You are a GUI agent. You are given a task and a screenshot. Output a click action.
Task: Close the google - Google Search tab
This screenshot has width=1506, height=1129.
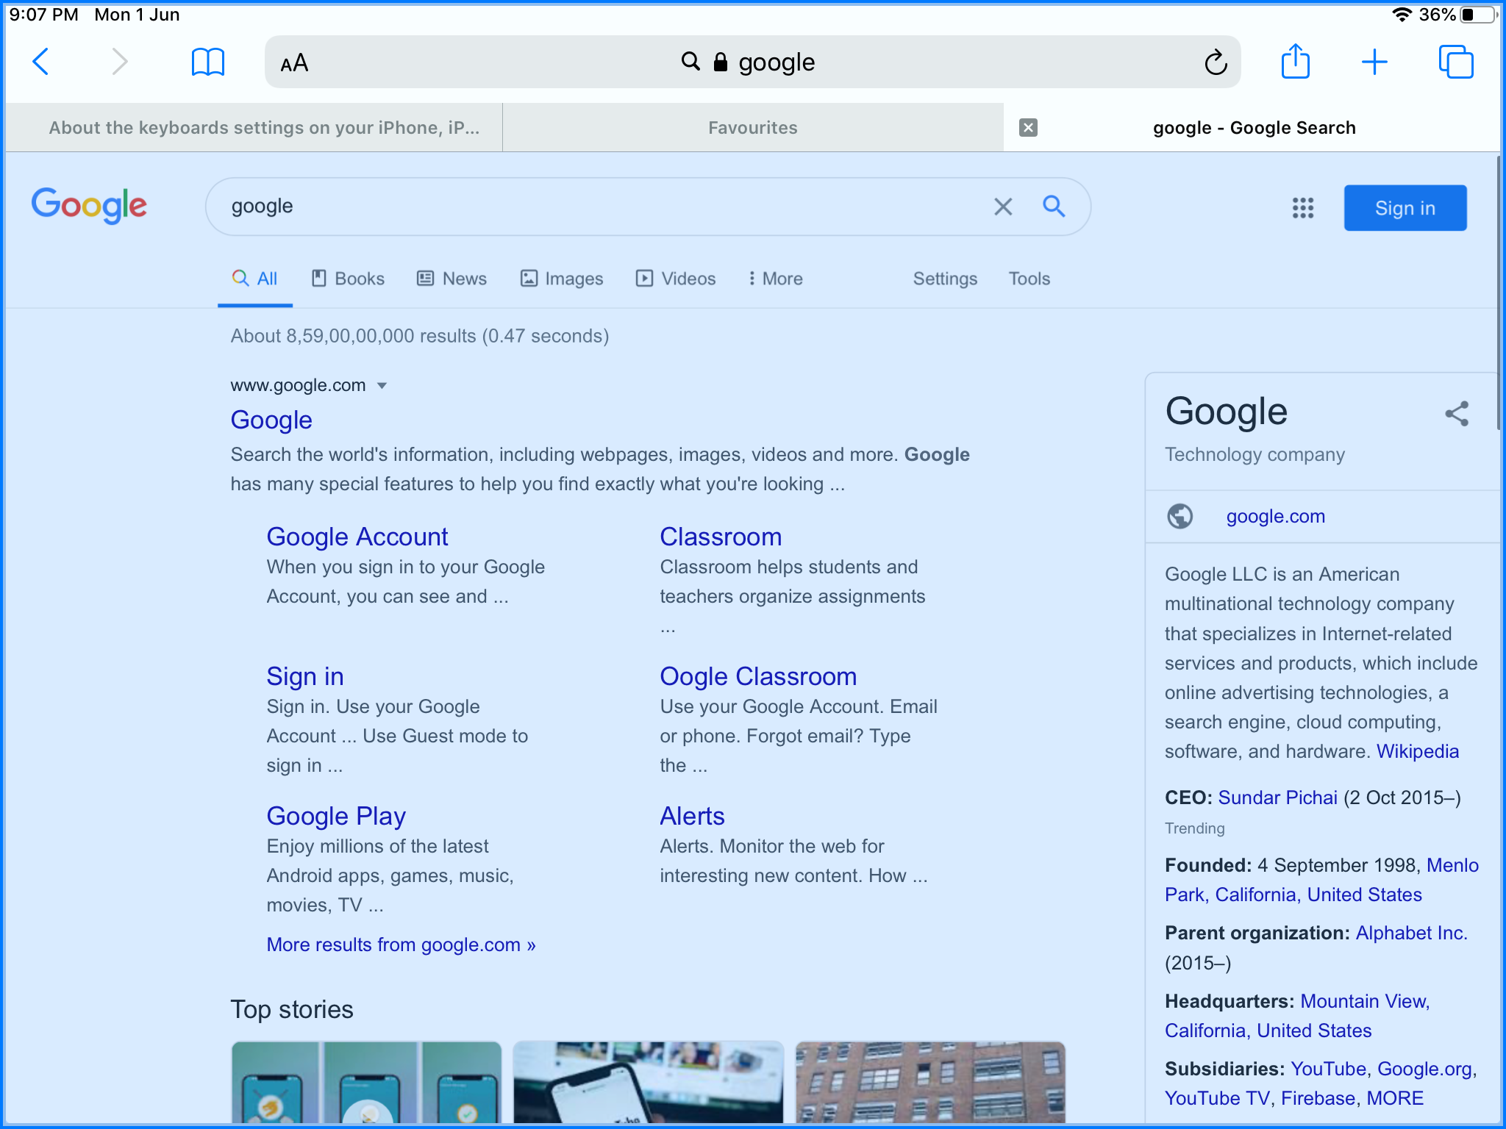pyautogui.click(x=1028, y=128)
